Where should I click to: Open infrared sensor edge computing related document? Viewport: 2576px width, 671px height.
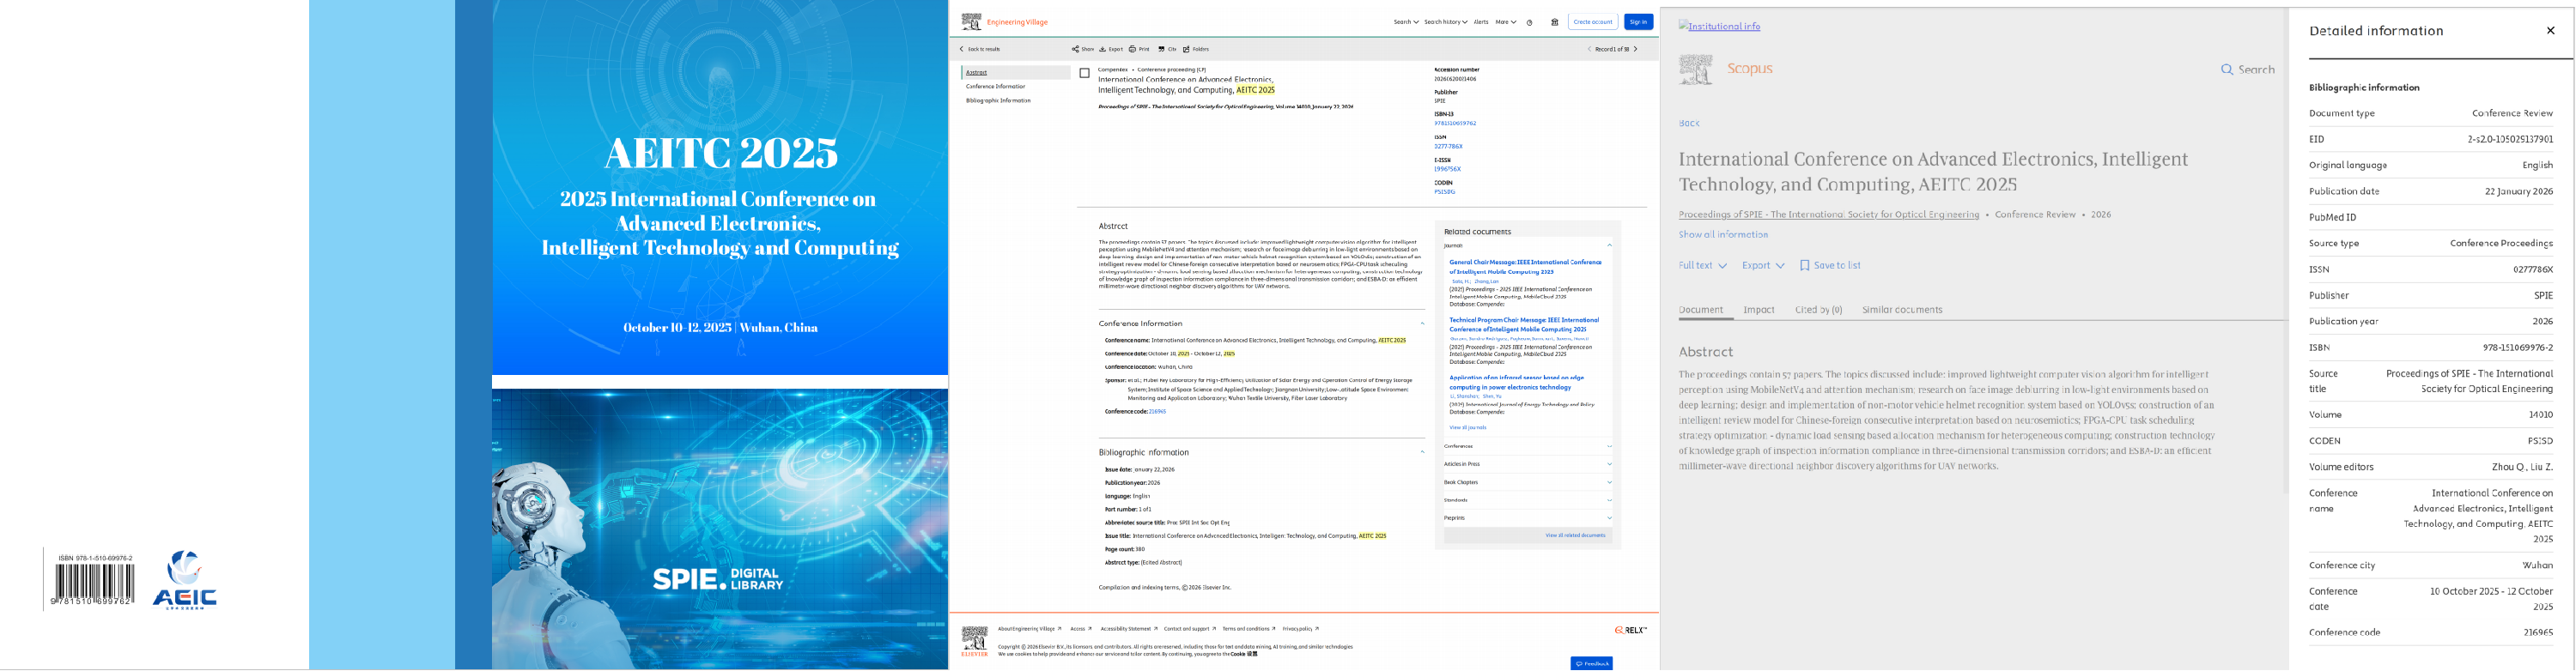point(1516,383)
